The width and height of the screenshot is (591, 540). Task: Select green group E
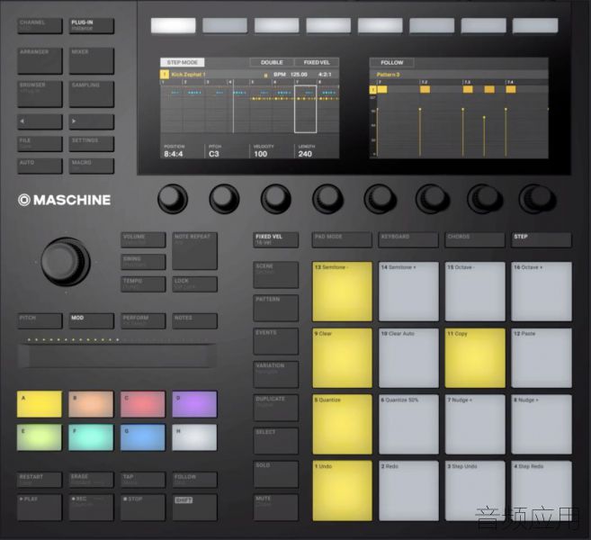click(40, 437)
